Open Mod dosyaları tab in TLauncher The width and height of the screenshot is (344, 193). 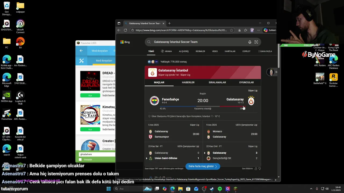[100, 51]
